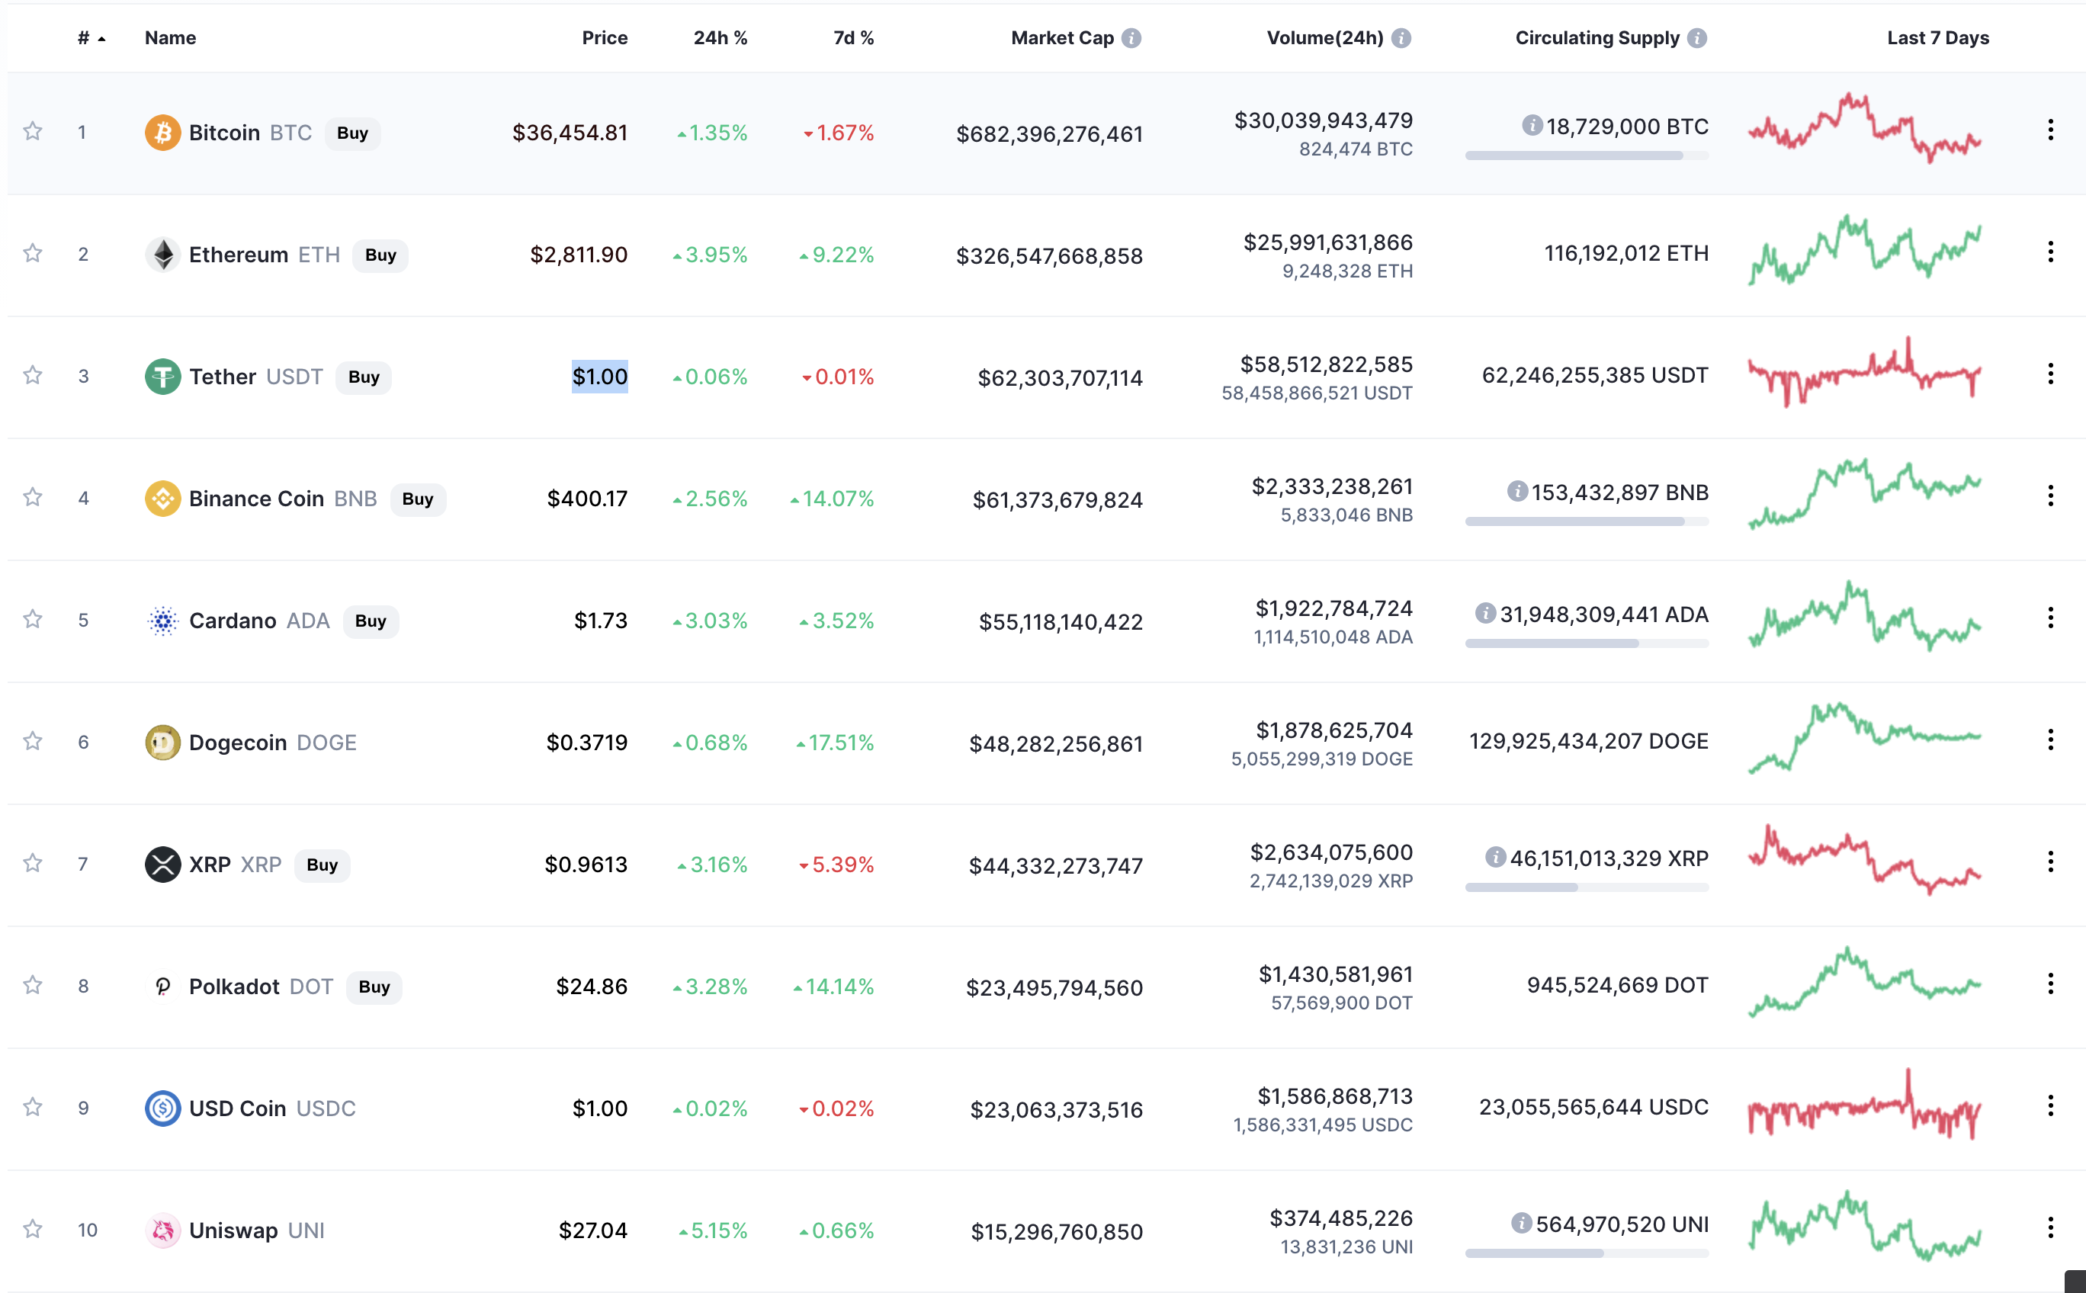2086x1293 pixels.
Task: Select the Binance Coin logo icon
Action: (162, 499)
